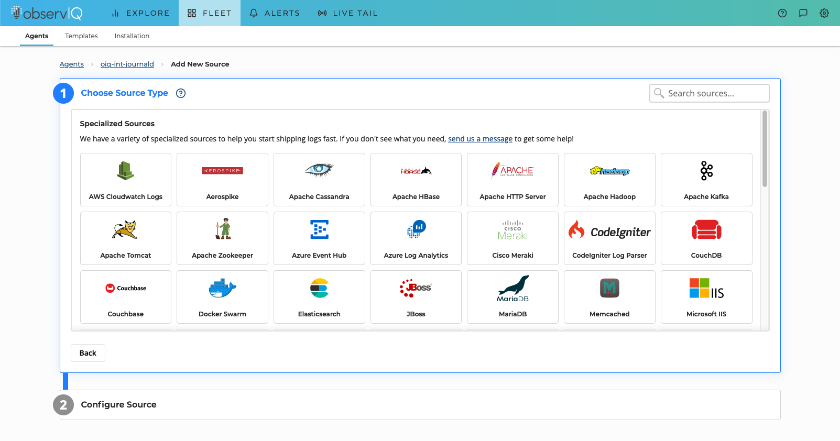Pick the Memcached source
Viewport: 840px width, 441px height.
click(x=609, y=297)
